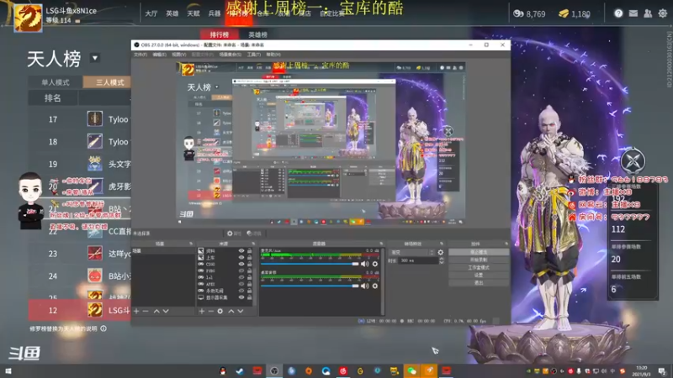The height and width of the screenshot is (378, 673).
Task: Toggle visibility of 显示器采集 source
Action: [241, 297]
